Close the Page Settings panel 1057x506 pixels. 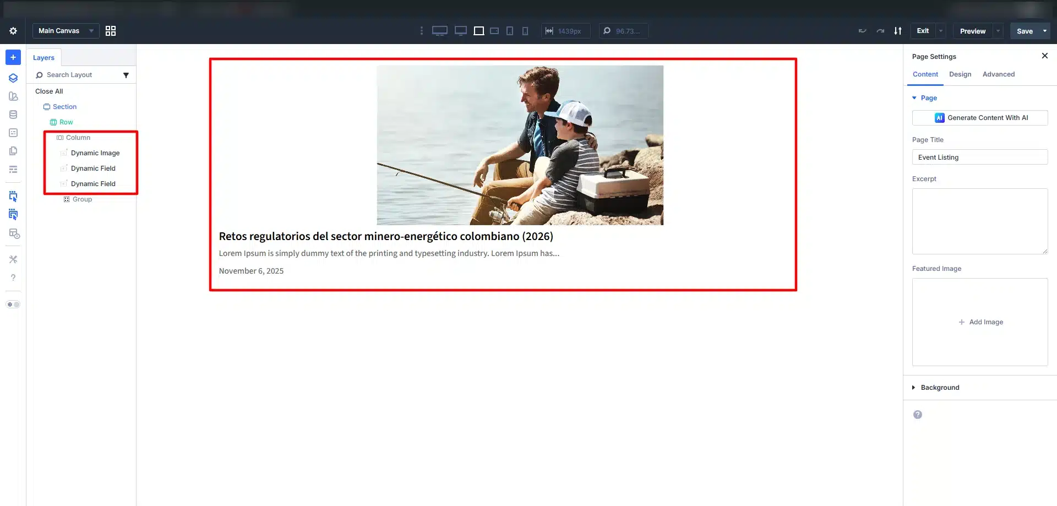(1045, 56)
